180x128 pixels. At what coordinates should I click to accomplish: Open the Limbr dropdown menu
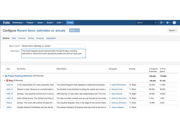coord(60,23)
